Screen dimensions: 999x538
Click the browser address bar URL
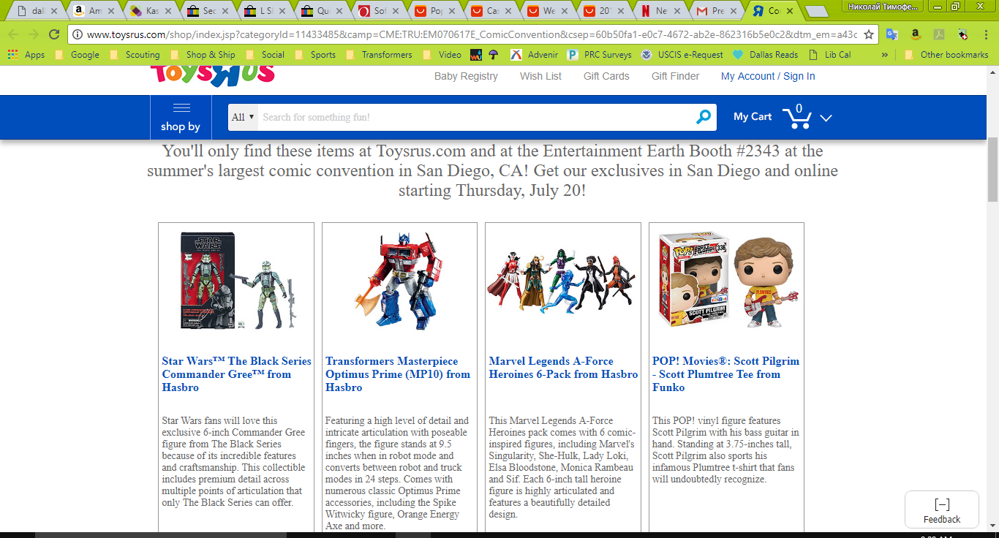[x=472, y=34]
